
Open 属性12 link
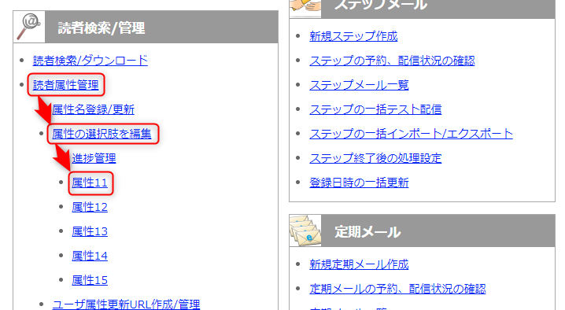point(90,207)
